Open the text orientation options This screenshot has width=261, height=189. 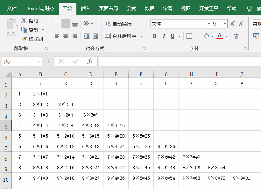click(88, 24)
